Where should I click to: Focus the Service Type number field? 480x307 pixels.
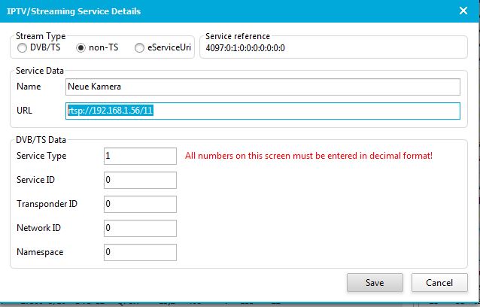click(x=140, y=156)
